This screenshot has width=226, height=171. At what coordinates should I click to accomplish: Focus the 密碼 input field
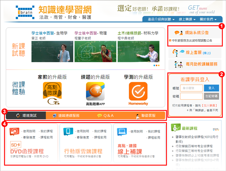(x=191, y=96)
